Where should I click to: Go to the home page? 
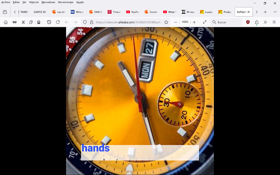click(6, 22)
